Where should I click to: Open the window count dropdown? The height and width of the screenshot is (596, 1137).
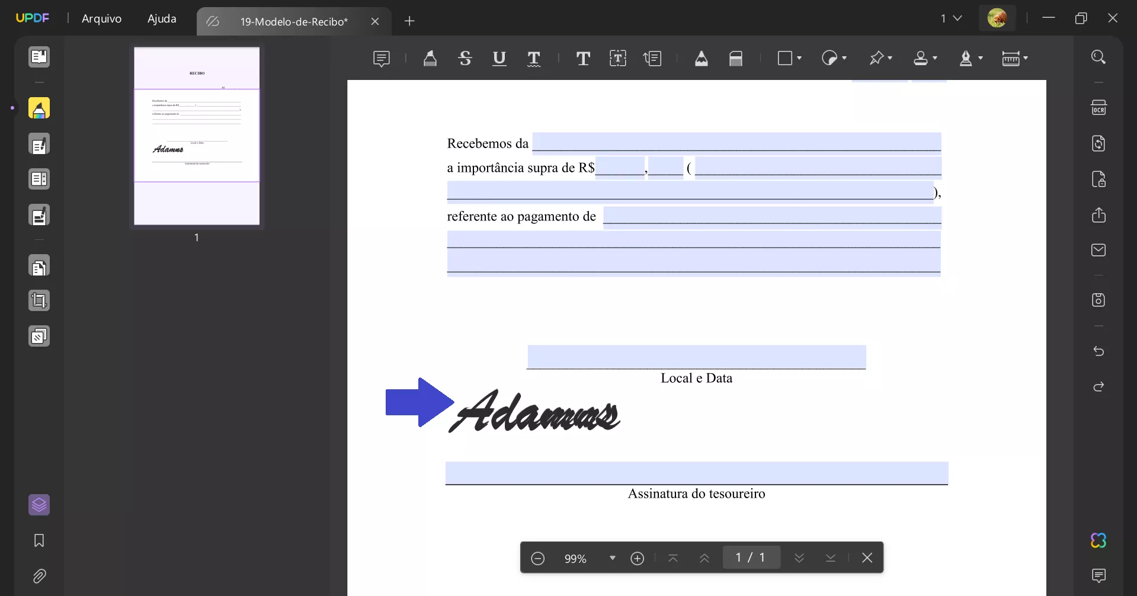(x=951, y=18)
